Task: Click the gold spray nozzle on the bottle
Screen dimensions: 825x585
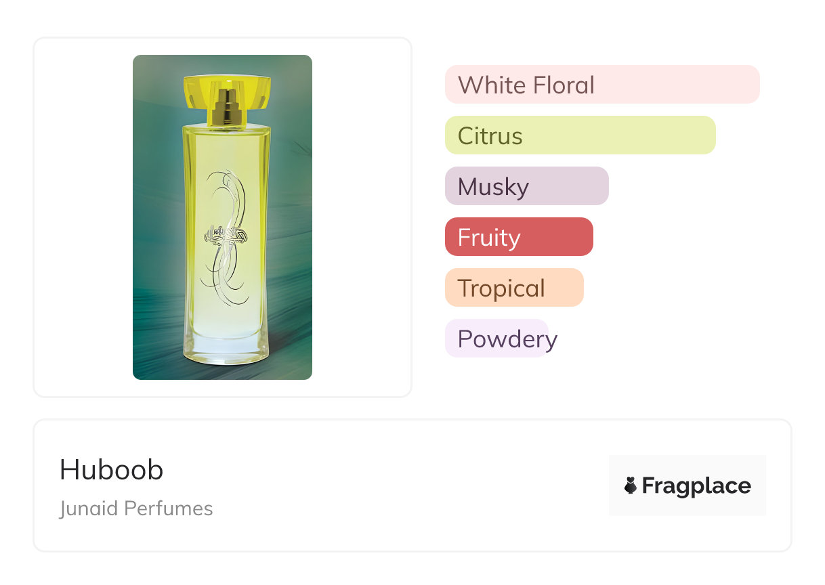Action: pyautogui.click(x=226, y=108)
